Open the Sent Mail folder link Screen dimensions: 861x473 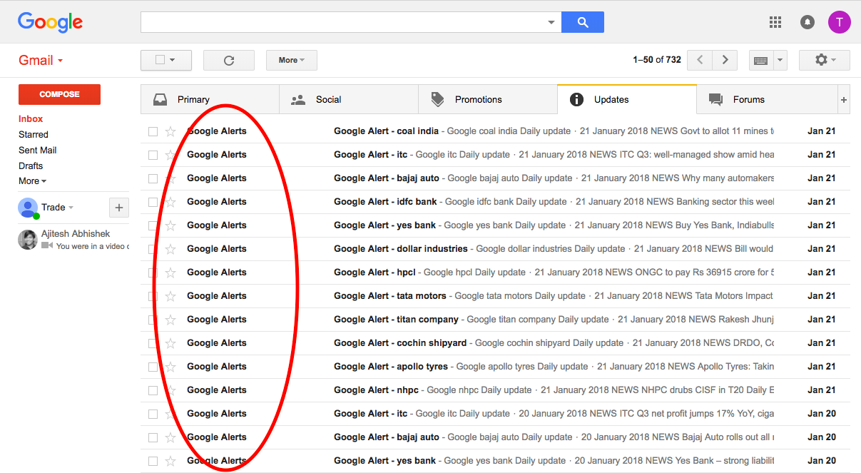click(37, 150)
